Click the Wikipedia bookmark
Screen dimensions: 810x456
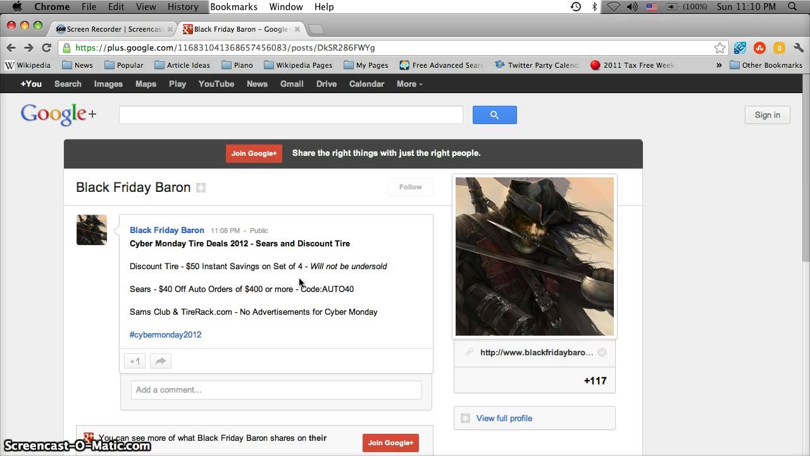(28, 65)
